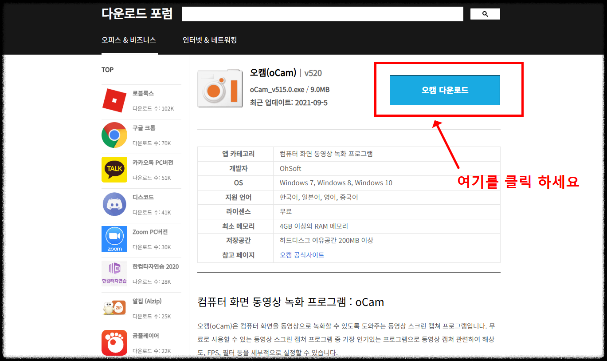Open the 오피스 & 비즈니스 tab
The width and height of the screenshot is (607, 361).
129,40
